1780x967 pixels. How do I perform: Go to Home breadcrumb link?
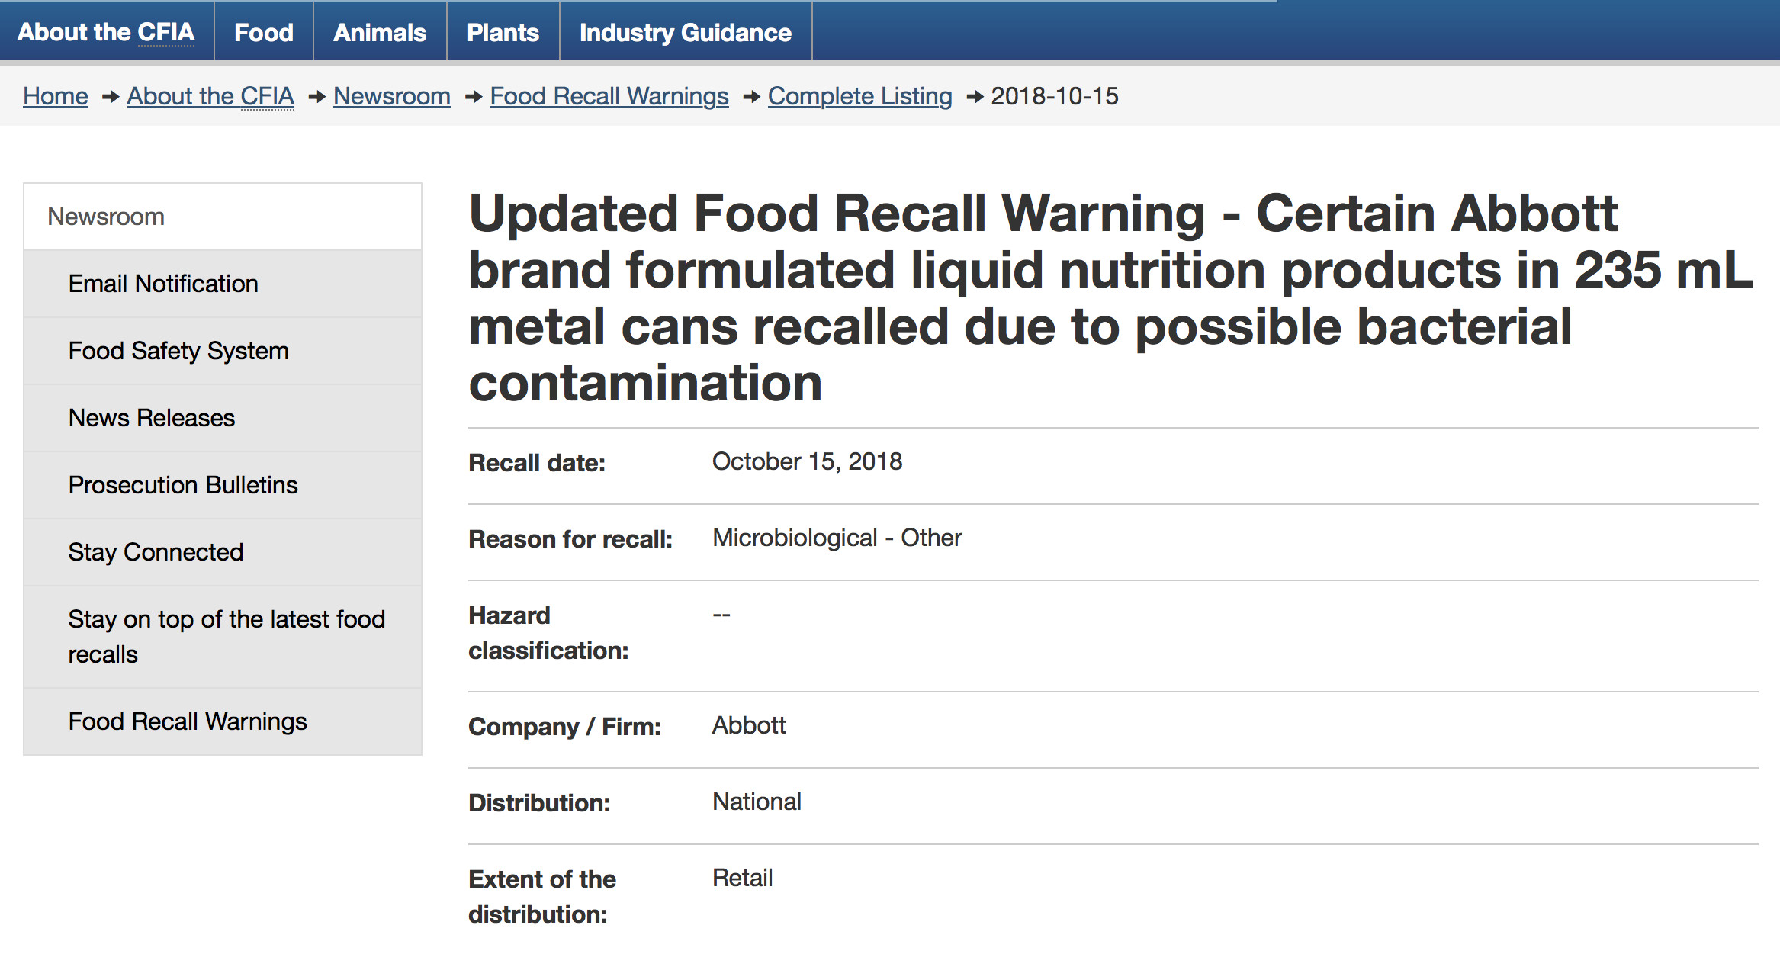coord(56,96)
